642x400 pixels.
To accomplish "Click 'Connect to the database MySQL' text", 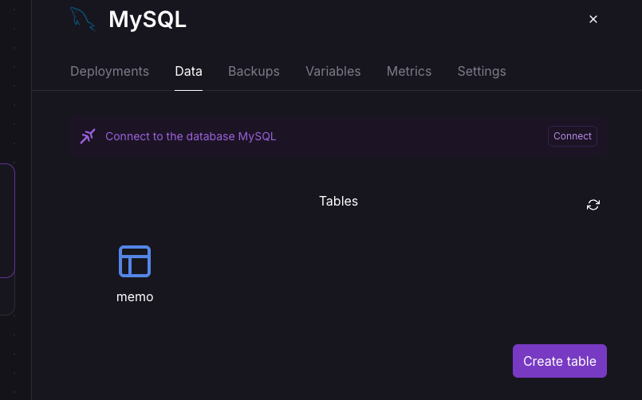I will coord(191,136).
